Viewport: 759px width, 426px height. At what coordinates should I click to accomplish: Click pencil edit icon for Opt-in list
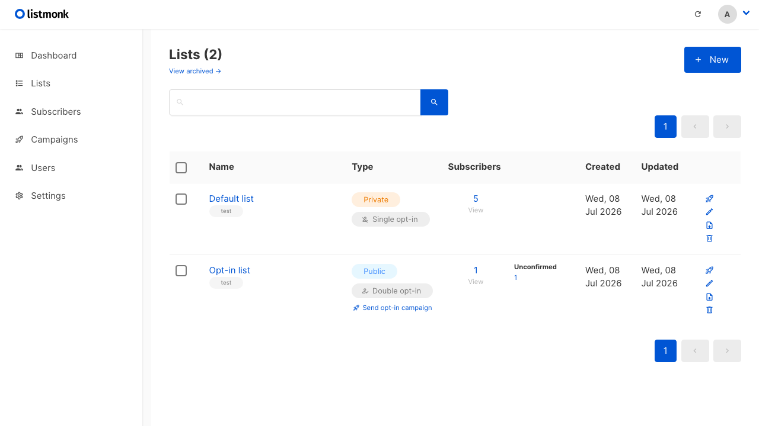click(709, 283)
